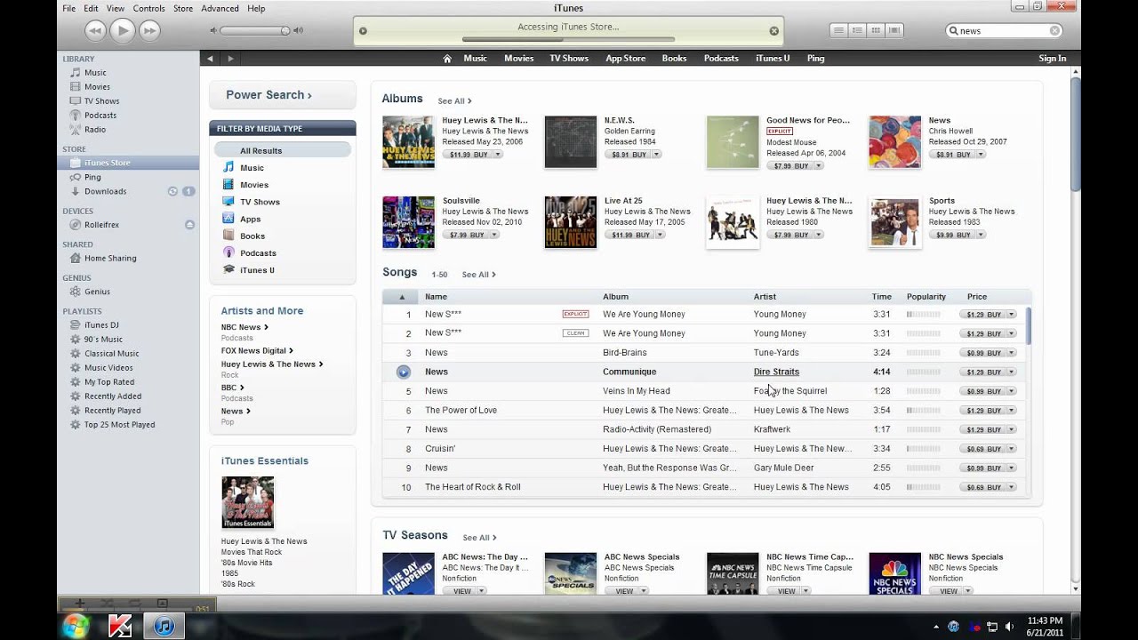The width and height of the screenshot is (1138, 640).
Task: Click the Play button
Action: pos(123,30)
